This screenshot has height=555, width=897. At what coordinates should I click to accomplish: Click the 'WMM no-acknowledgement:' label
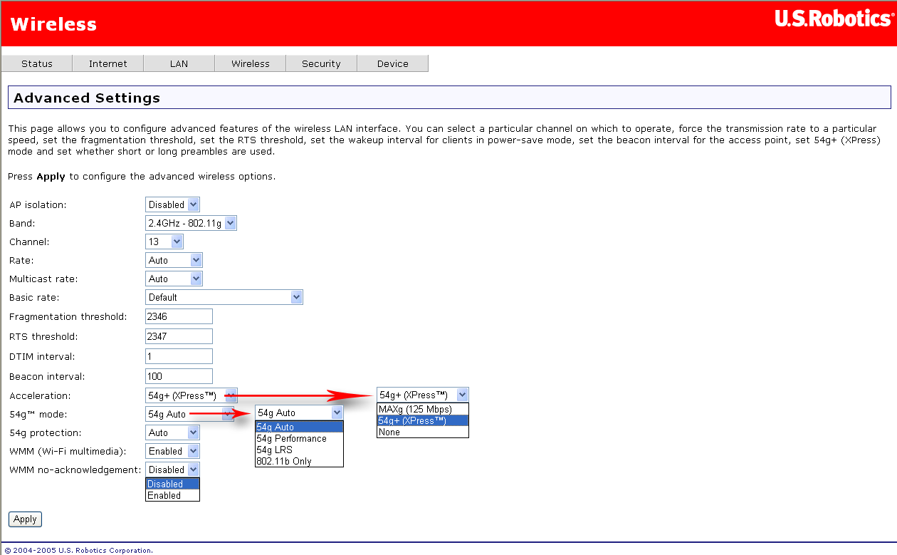pos(75,470)
